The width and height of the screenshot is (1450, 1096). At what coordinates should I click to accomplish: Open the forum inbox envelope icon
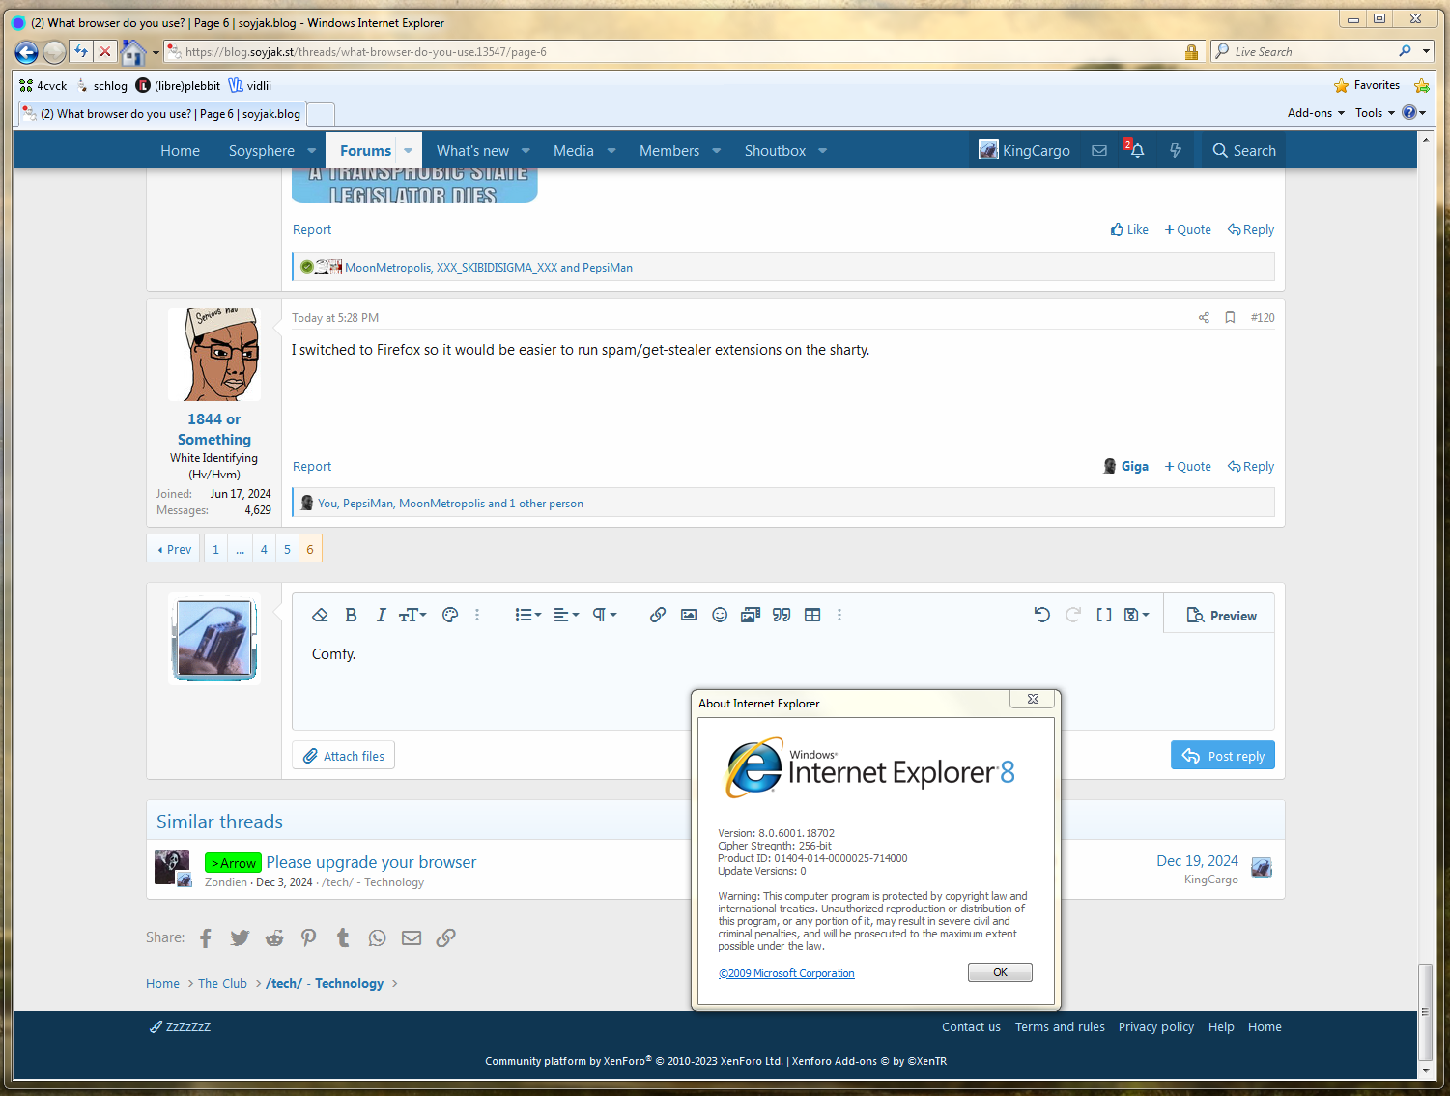coord(1099,150)
